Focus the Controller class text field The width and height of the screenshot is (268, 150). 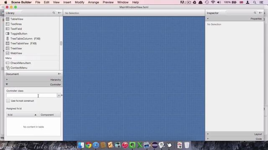click(x=32, y=95)
